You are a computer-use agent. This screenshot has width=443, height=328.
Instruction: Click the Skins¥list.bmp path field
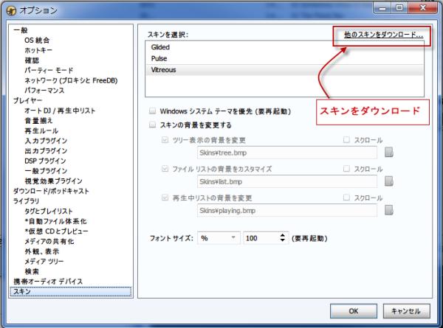[x=287, y=181]
